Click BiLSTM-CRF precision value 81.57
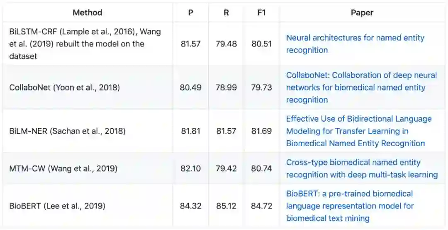The image size is (448, 230). coord(190,44)
